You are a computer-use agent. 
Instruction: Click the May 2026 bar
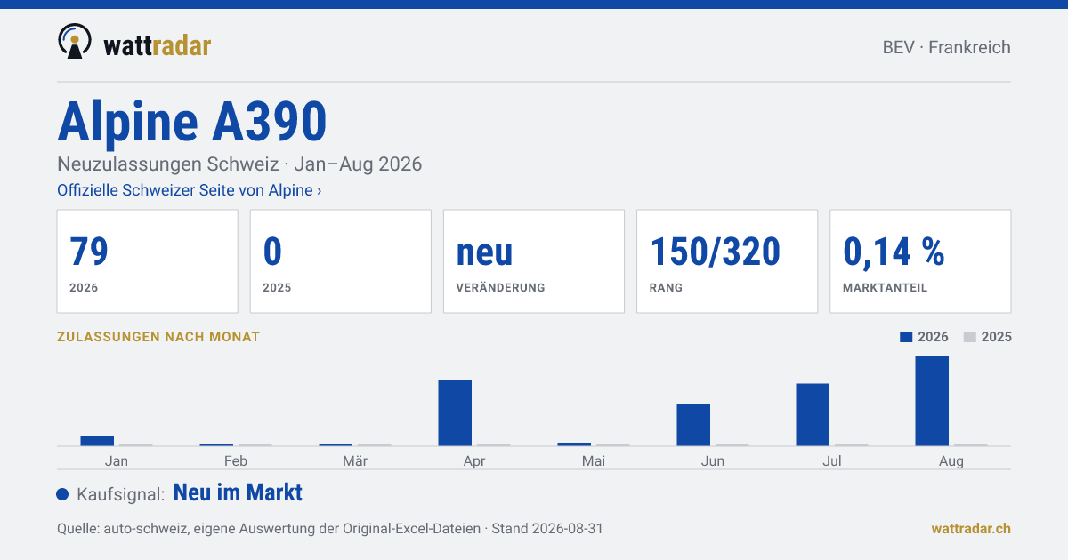click(x=574, y=444)
